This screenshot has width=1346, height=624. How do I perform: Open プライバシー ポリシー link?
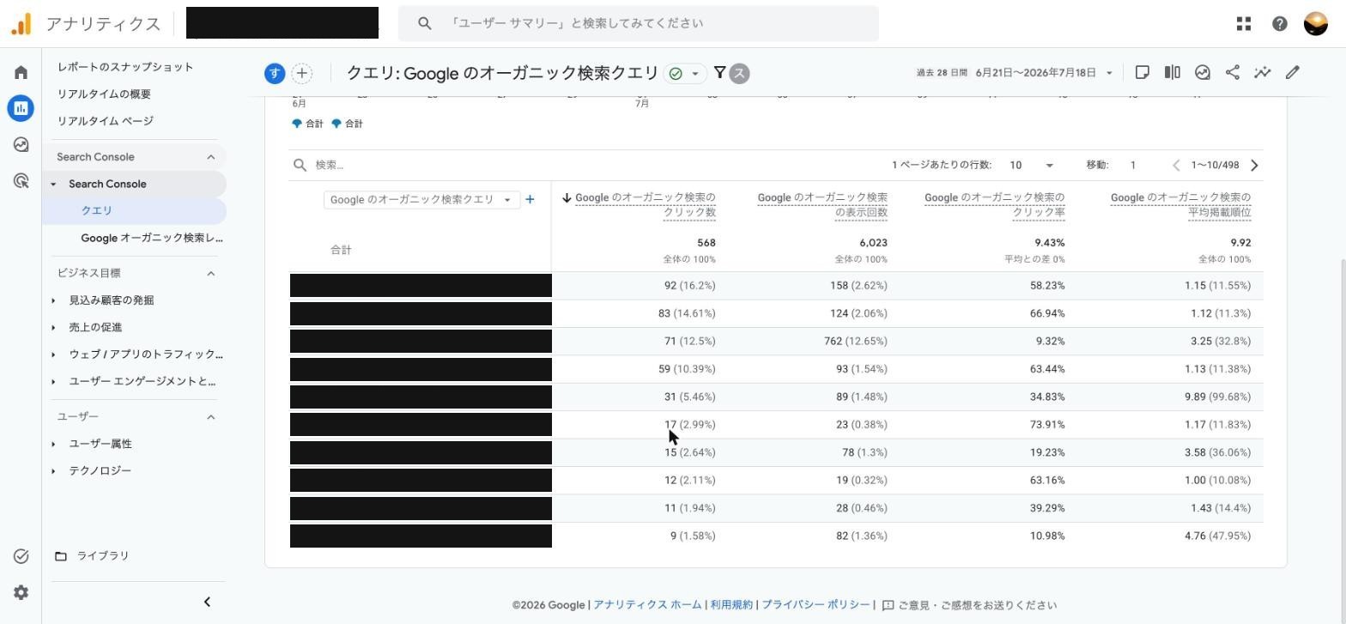pos(815,605)
